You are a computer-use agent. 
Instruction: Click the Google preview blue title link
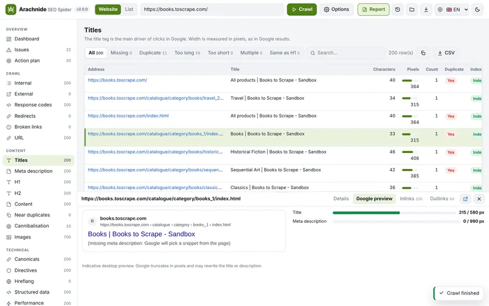[x=141, y=234]
